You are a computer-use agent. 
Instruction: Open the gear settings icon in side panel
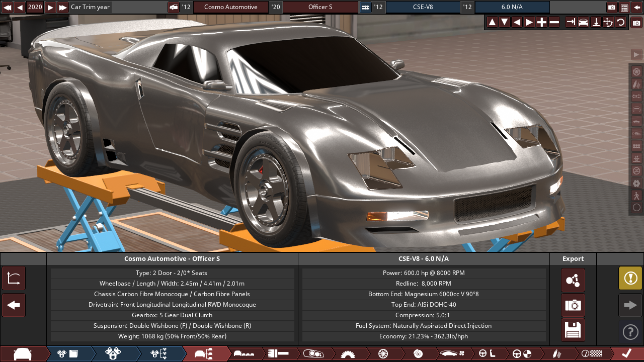(636, 184)
